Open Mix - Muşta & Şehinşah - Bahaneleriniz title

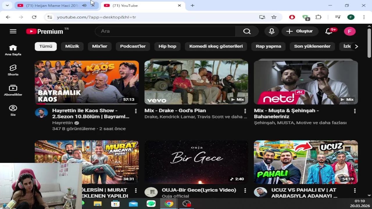coord(286,113)
